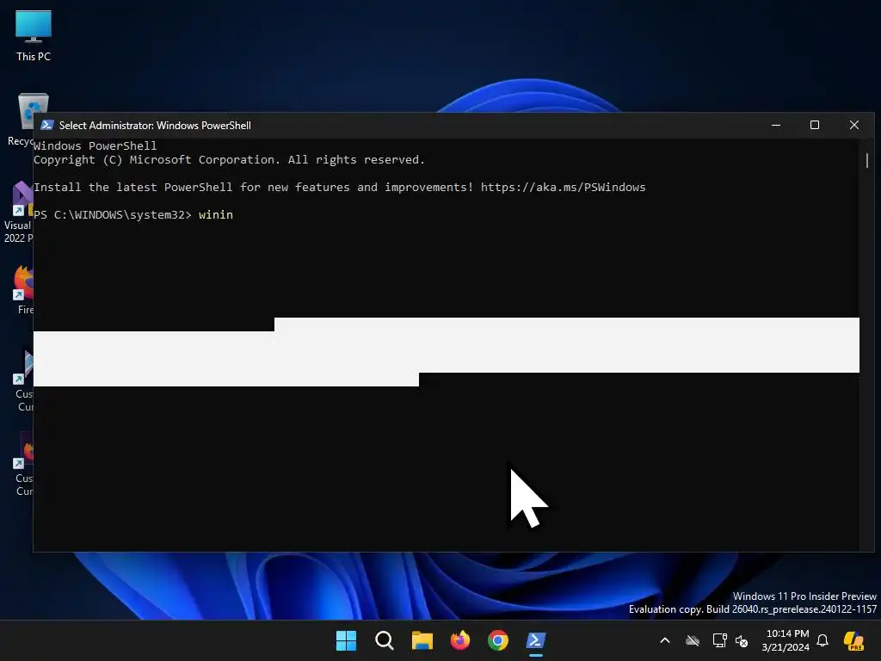This screenshot has height=661, width=881.
Task: Open the network tray icon
Action: (720, 640)
